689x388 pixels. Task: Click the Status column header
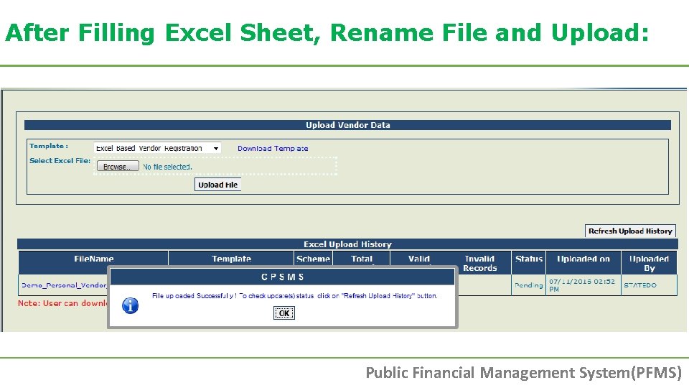pyautogui.click(x=529, y=263)
